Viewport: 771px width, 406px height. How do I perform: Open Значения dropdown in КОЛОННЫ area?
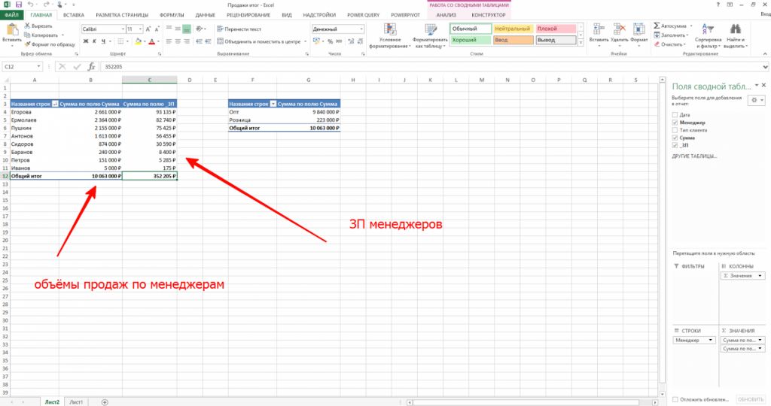(760, 276)
